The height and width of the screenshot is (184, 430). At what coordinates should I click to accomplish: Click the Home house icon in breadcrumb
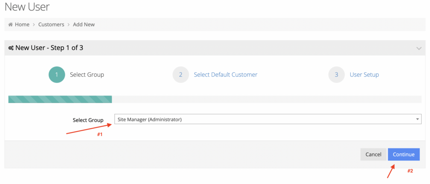point(10,25)
